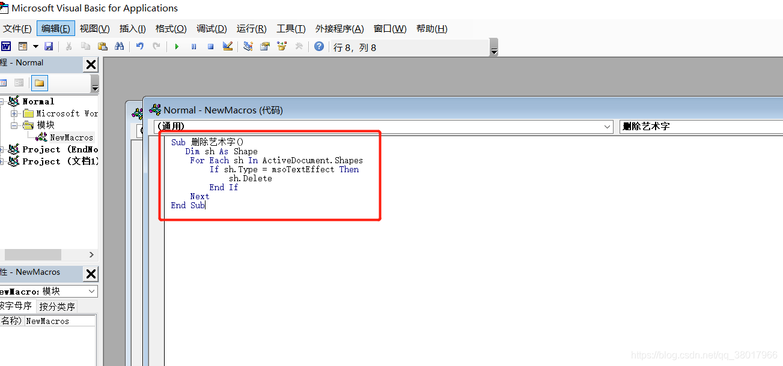Screen dimensions: 783x366
Task: Click the Redo arrow icon
Action: [x=156, y=46]
